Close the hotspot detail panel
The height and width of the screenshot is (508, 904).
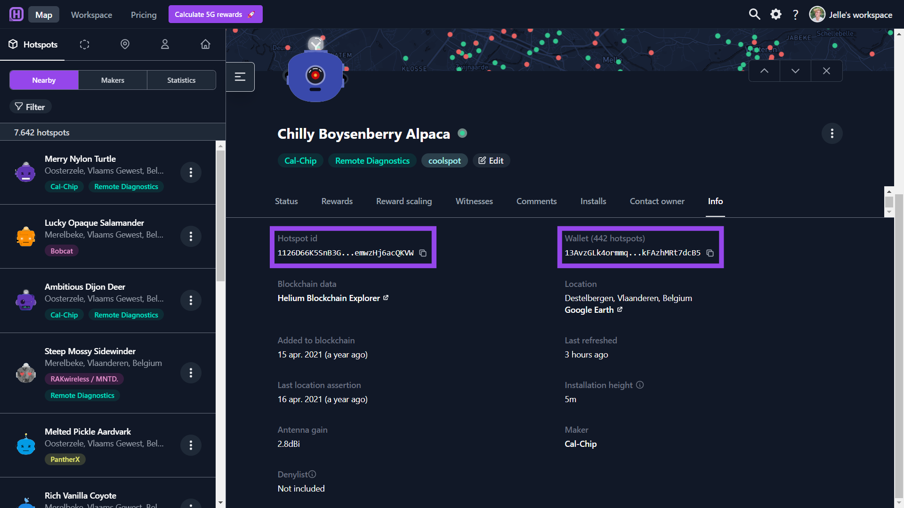826,71
